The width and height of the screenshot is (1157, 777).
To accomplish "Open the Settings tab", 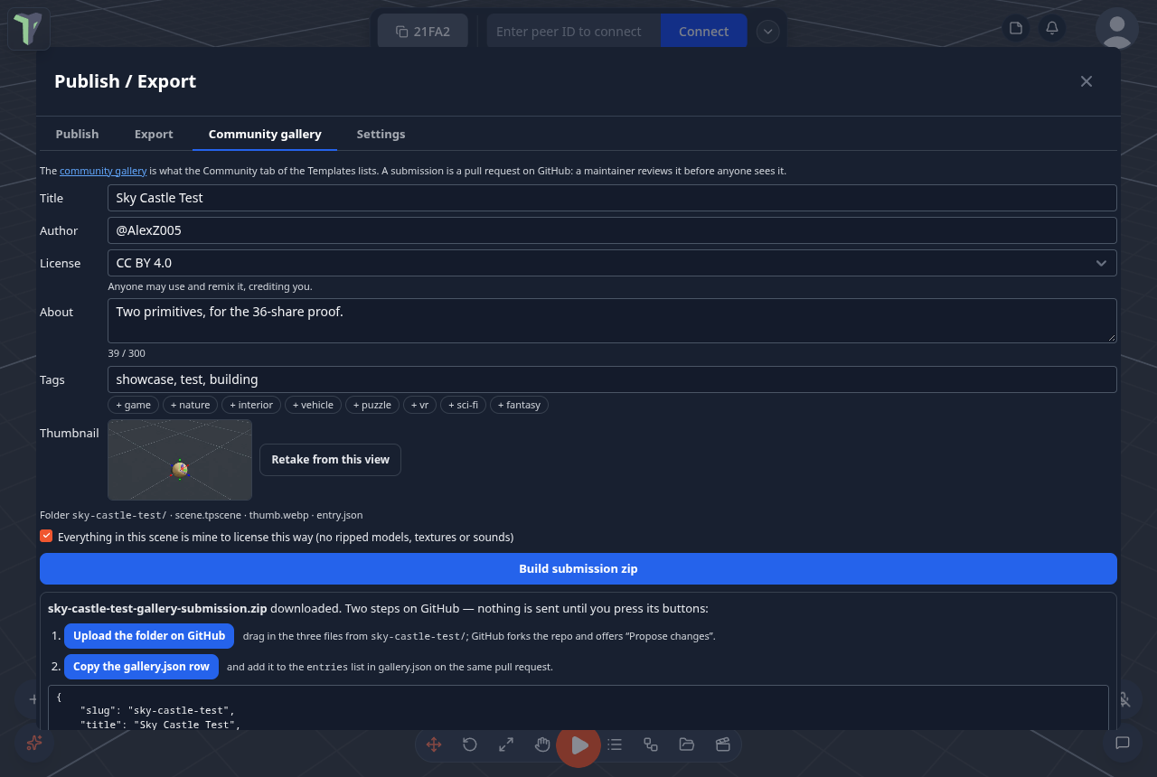I will click(x=381, y=134).
